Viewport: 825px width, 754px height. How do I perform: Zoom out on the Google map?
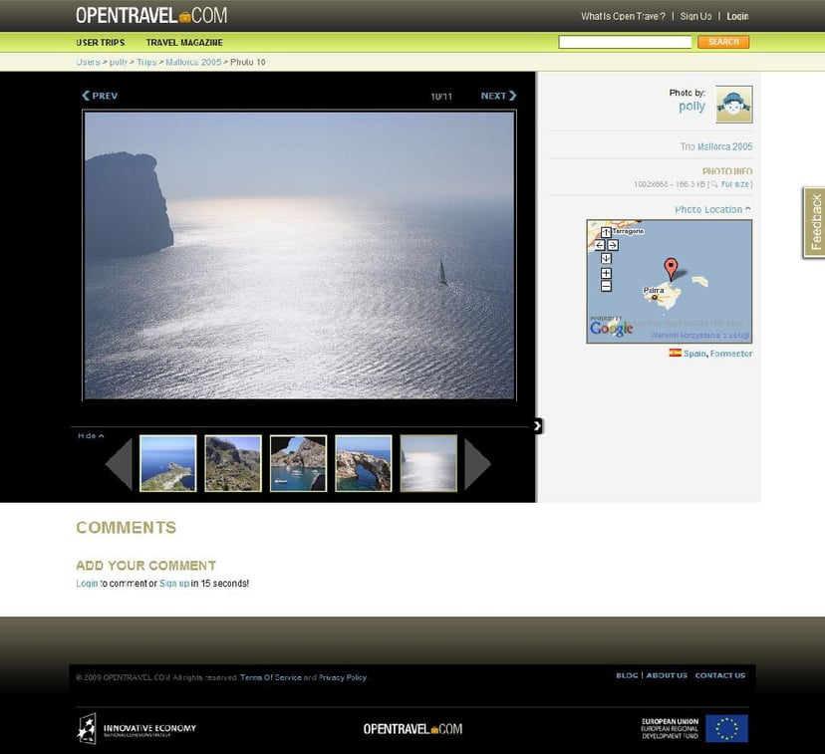pyautogui.click(x=606, y=286)
